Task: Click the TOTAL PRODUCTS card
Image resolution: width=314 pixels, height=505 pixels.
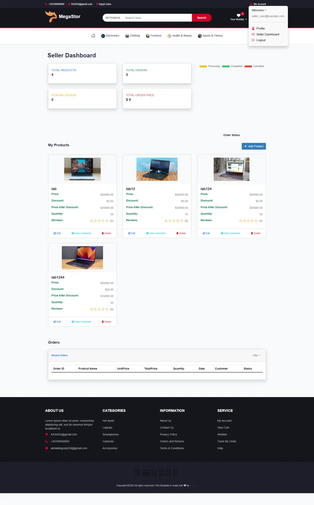Action: (82, 73)
